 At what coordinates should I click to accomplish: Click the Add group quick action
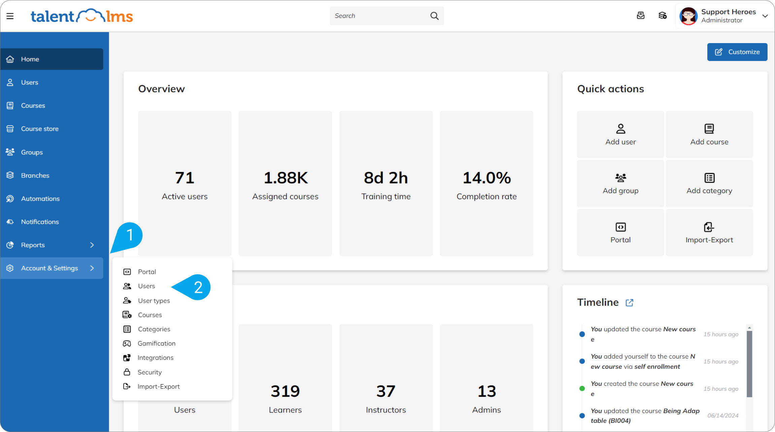(620, 184)
